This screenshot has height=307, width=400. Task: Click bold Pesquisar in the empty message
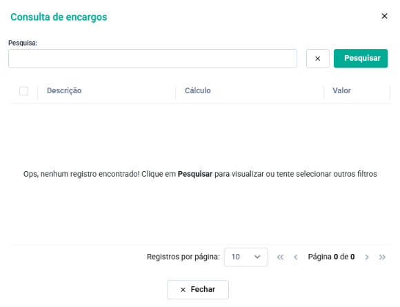[195, 174]
